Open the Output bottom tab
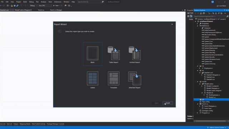This screenshot has height=129, width=229. coord(16,124)
